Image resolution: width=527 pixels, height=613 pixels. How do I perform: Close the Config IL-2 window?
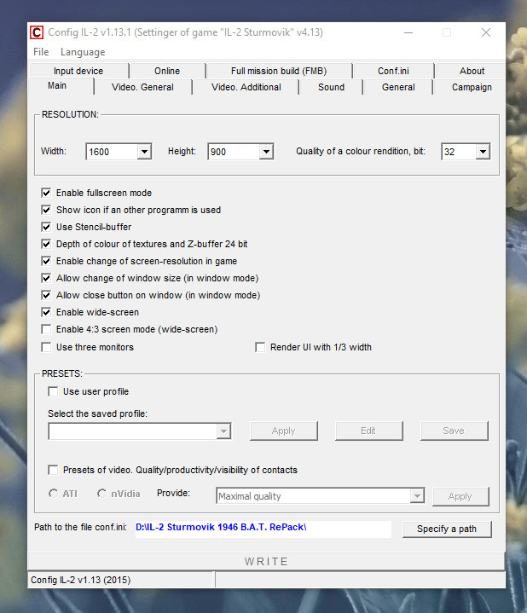[486, 32]
